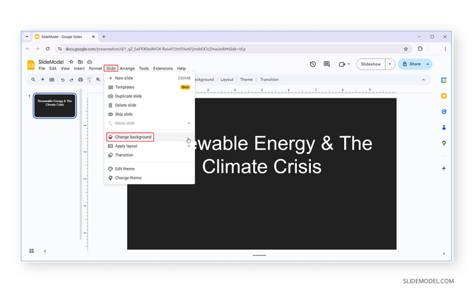
Task: Click the move to folder icon
Action: pos(80,62)
